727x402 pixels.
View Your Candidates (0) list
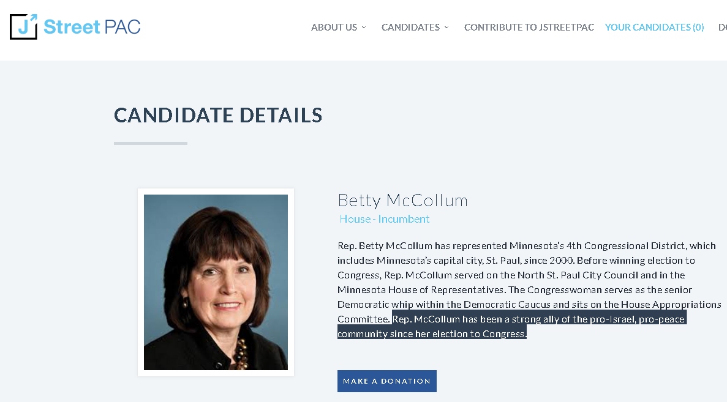654,28
